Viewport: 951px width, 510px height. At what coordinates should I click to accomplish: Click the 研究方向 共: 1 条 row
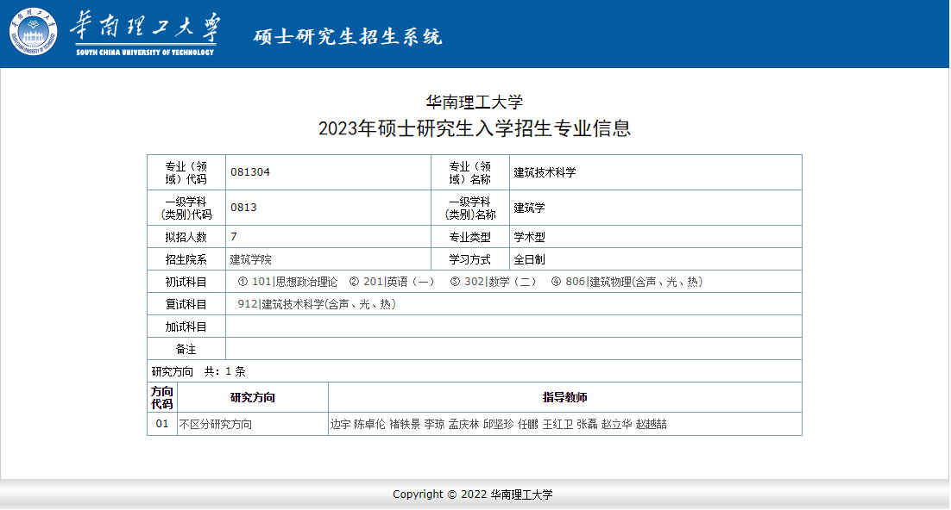tap(475, 371)
